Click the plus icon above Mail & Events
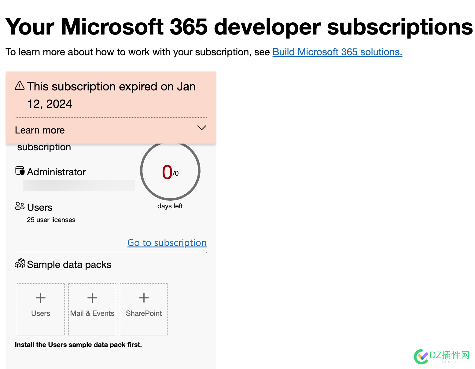This screenshot has width=475, height=369. tap(92, 298)
